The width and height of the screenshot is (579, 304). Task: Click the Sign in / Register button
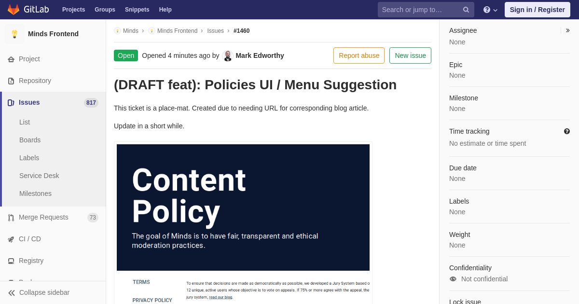point(538,10)
